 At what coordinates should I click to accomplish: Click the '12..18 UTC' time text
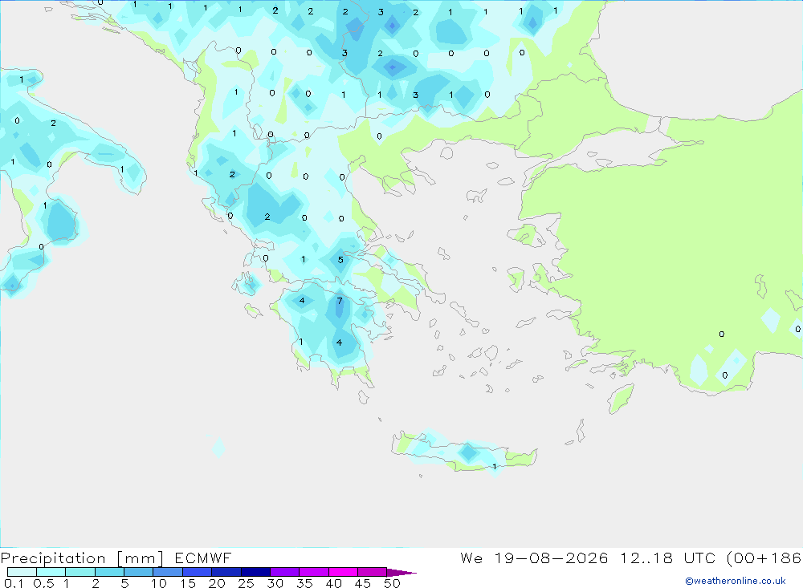667,558
